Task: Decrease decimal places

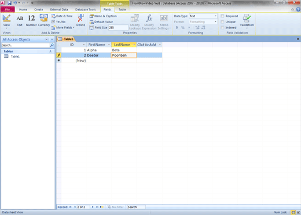Action: pyautogui.click(x=203, y=28)
